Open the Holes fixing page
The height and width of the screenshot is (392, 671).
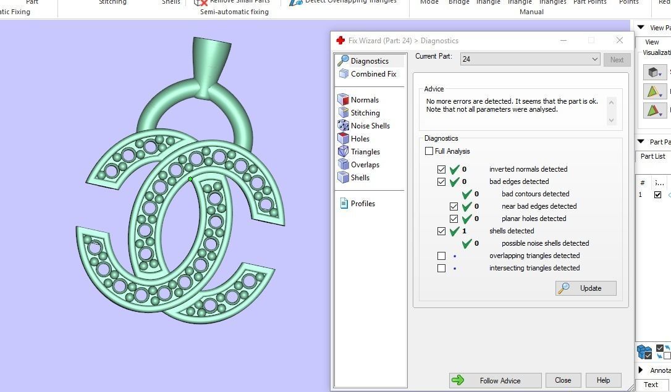coord(354,138)
